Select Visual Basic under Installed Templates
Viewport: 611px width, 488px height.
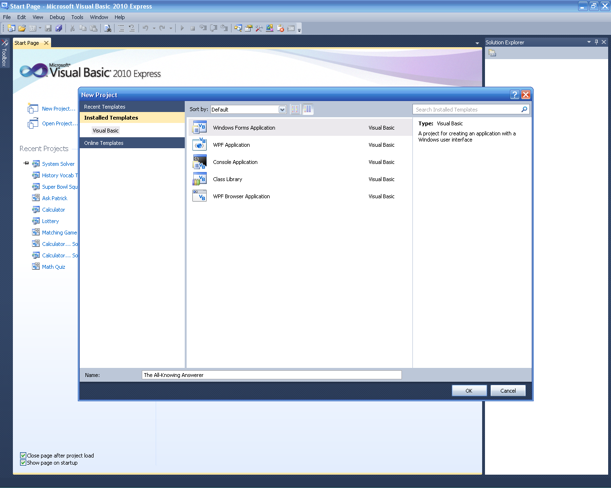pos(105,131)
